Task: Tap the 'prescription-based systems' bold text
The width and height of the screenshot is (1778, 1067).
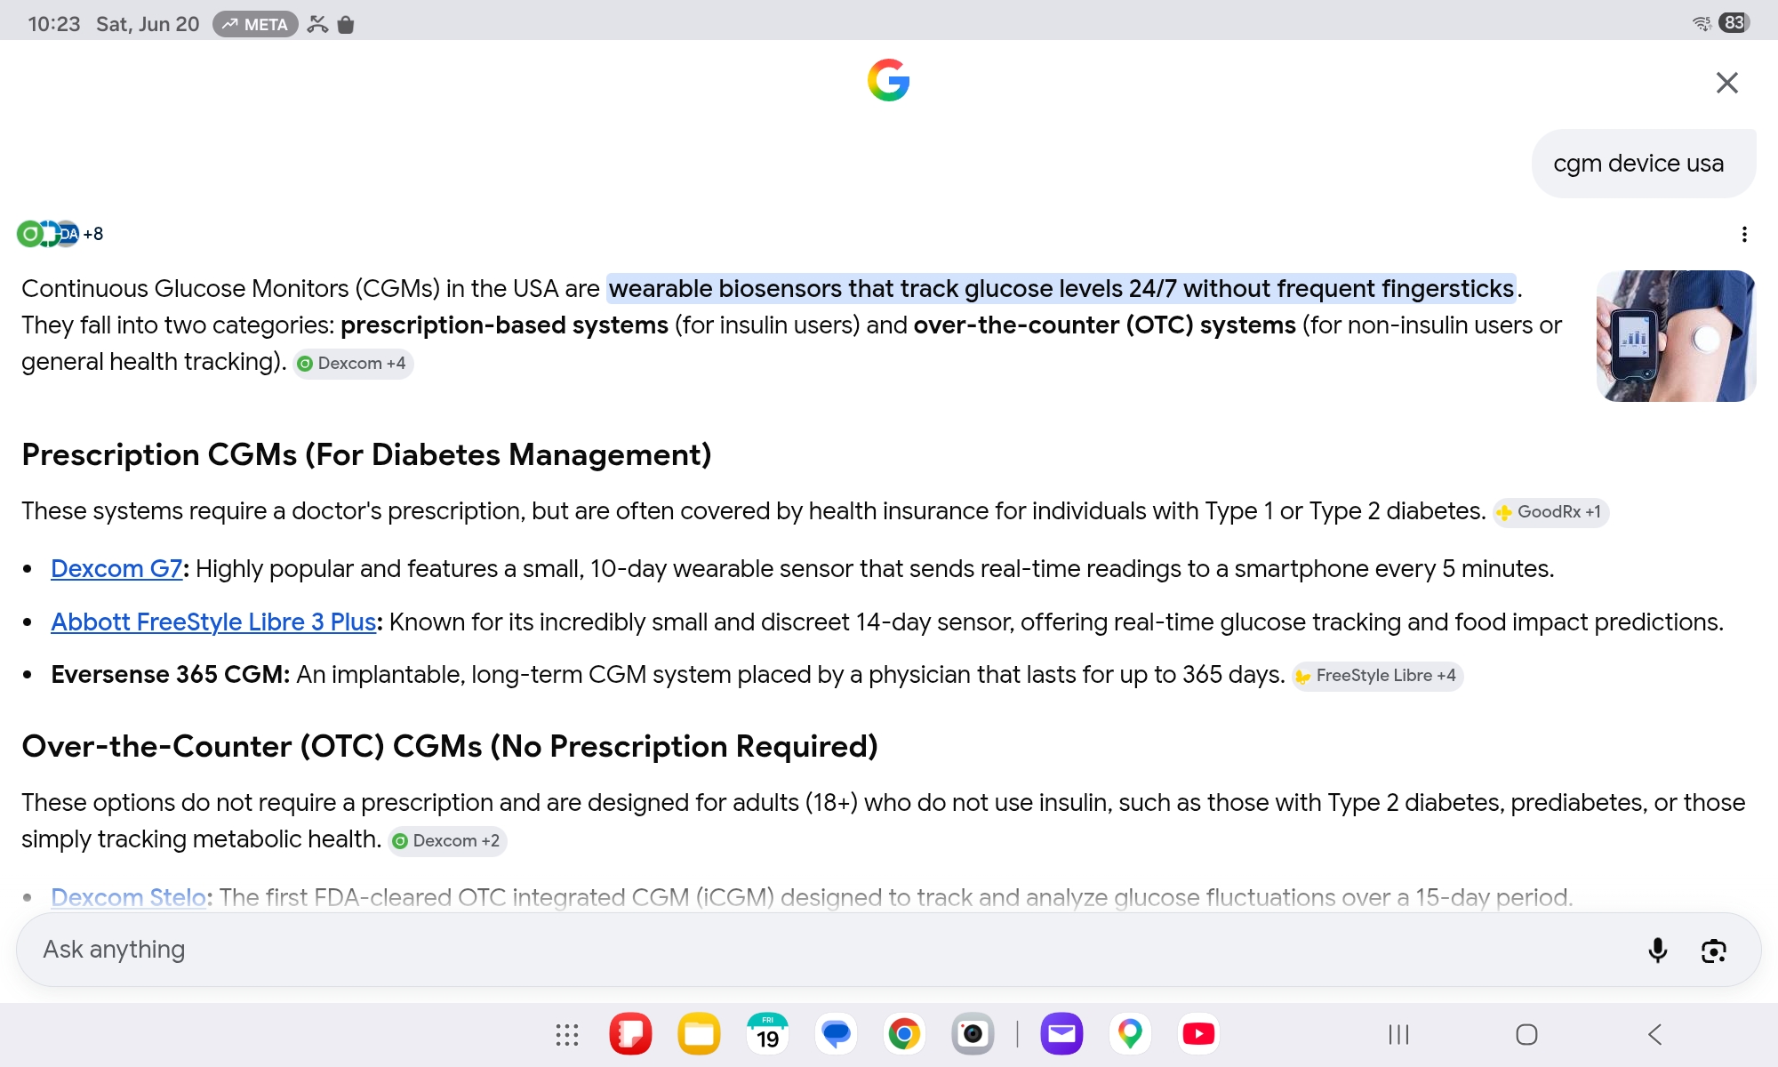Action: click(504, 325)
